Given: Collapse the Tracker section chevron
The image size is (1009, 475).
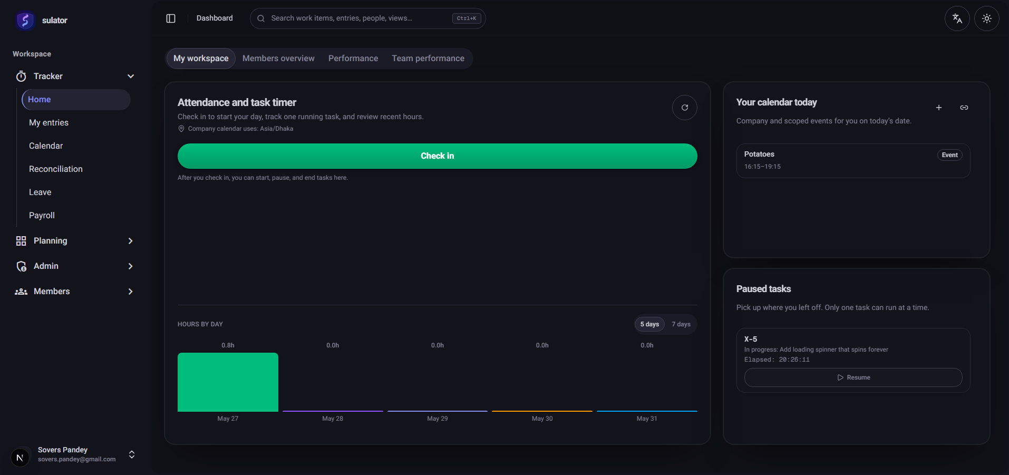Looking at the screenshot, I should pyautogui.click(x=131, y=76).
